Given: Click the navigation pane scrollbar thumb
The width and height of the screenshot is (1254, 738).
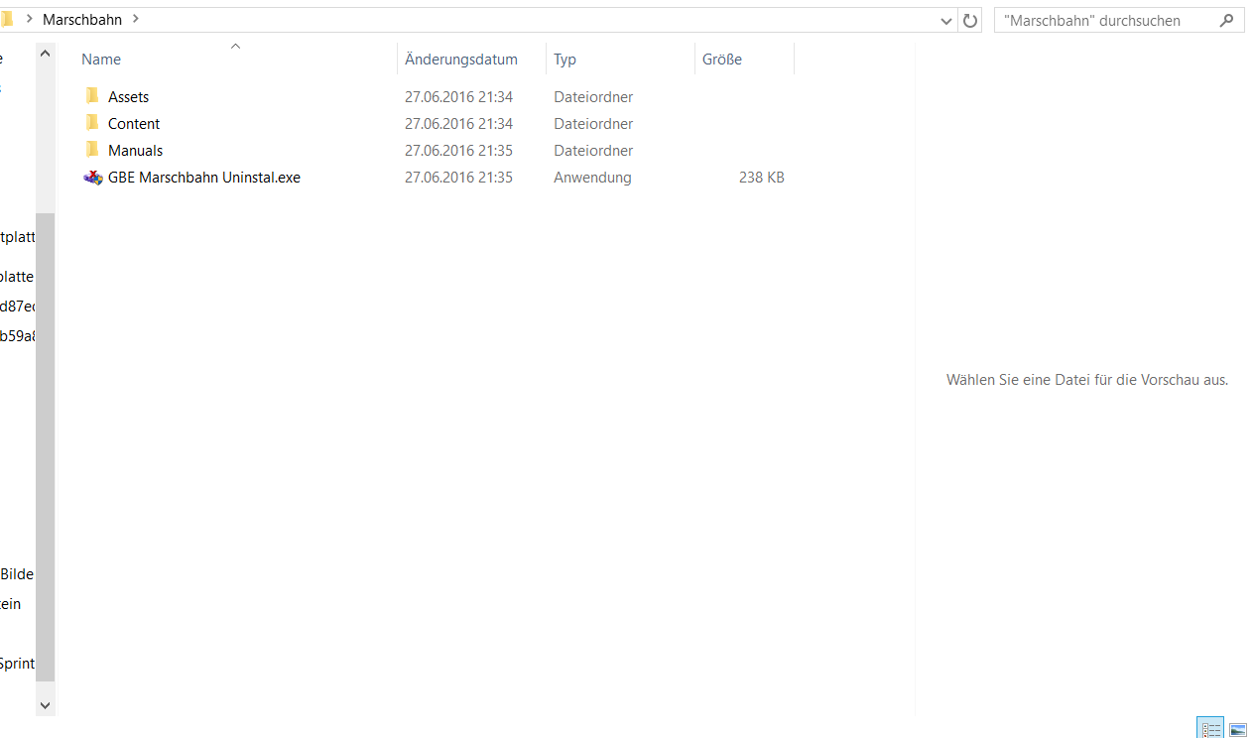Looking at the screenshot, I should pyautogui.click(x=45, y=447).
